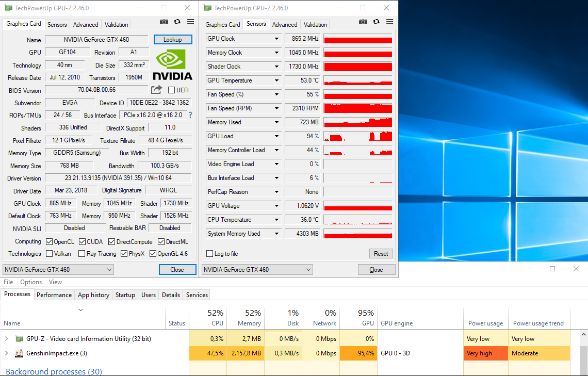Click the GPU Temperature history graph
This screenshot has width=588, height=376.
[x=358, y=80]
